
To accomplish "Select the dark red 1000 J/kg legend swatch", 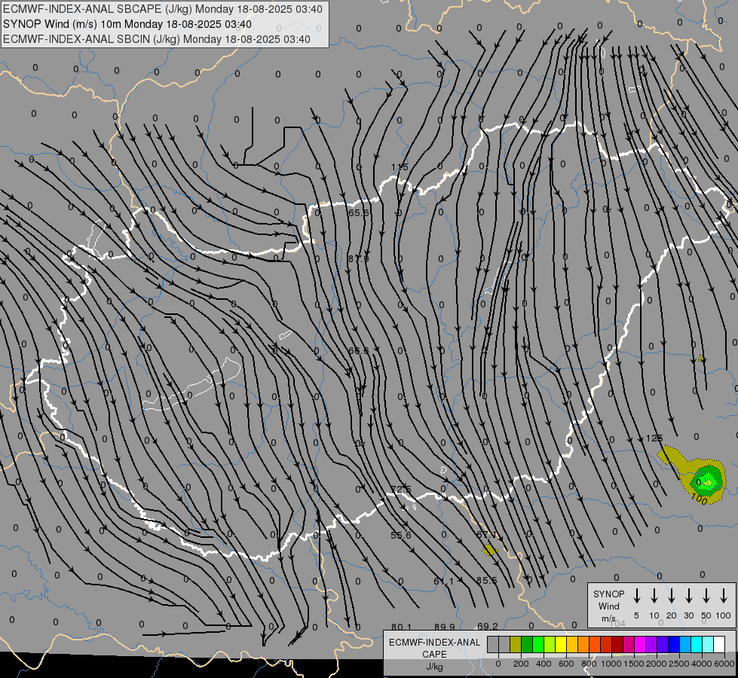I will coord(617,644).
